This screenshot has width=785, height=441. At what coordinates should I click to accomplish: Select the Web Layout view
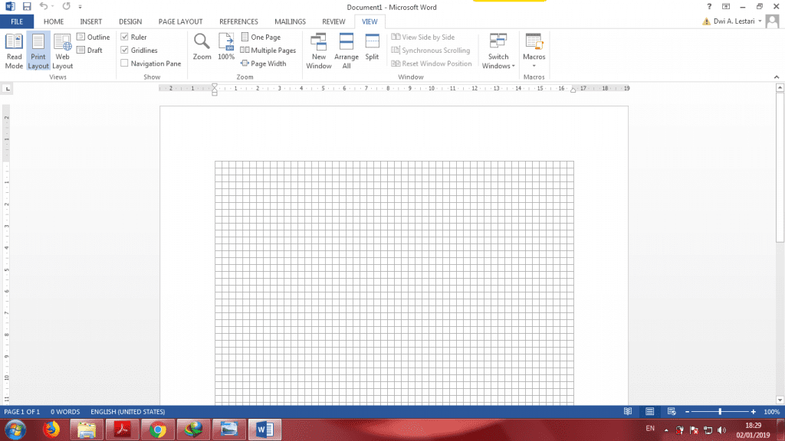point(62,51)
